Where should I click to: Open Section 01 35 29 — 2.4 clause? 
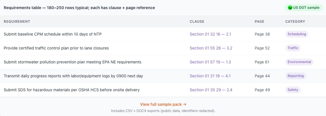tap(211, 90)
